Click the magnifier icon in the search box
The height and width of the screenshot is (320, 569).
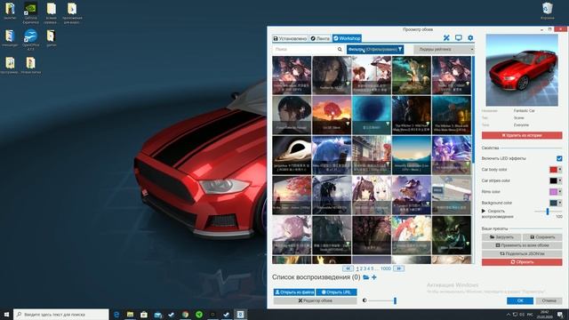click(x=340, y=50)
